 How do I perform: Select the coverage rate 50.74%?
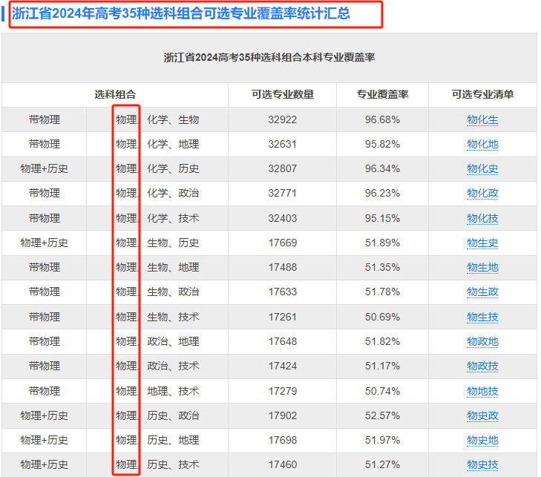click(x=382, y=391)
